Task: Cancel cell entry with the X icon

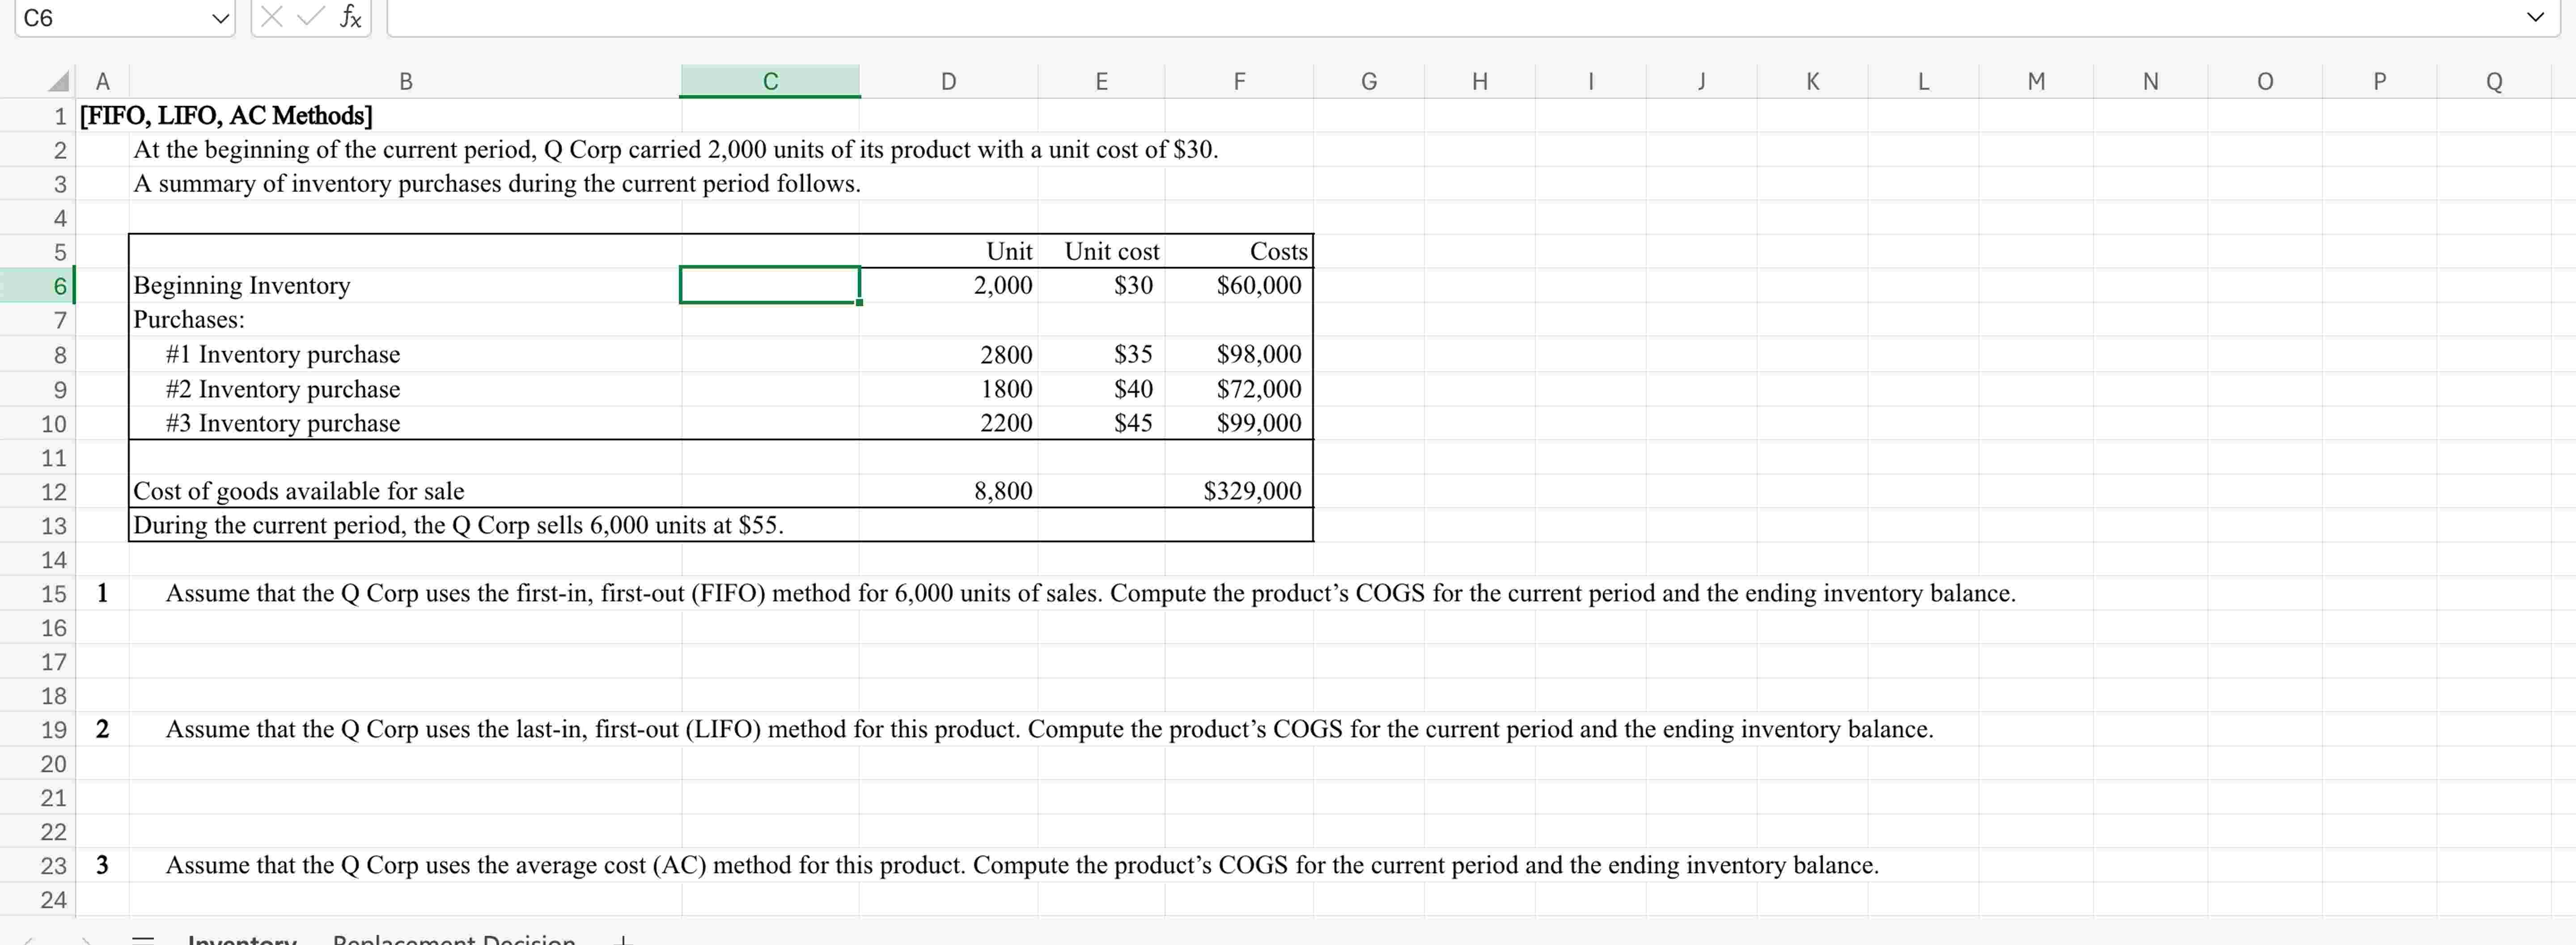Action: [272, 17]
